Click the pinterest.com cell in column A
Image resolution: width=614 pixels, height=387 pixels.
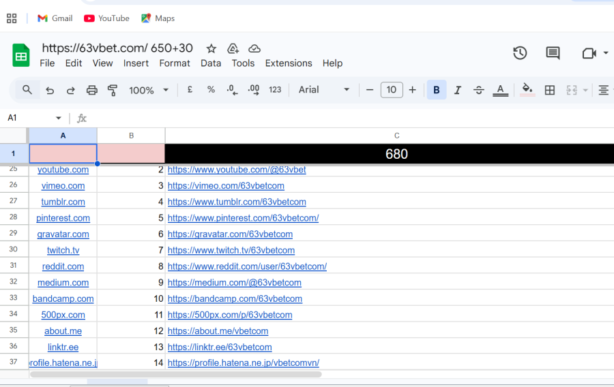coord(63,218)
